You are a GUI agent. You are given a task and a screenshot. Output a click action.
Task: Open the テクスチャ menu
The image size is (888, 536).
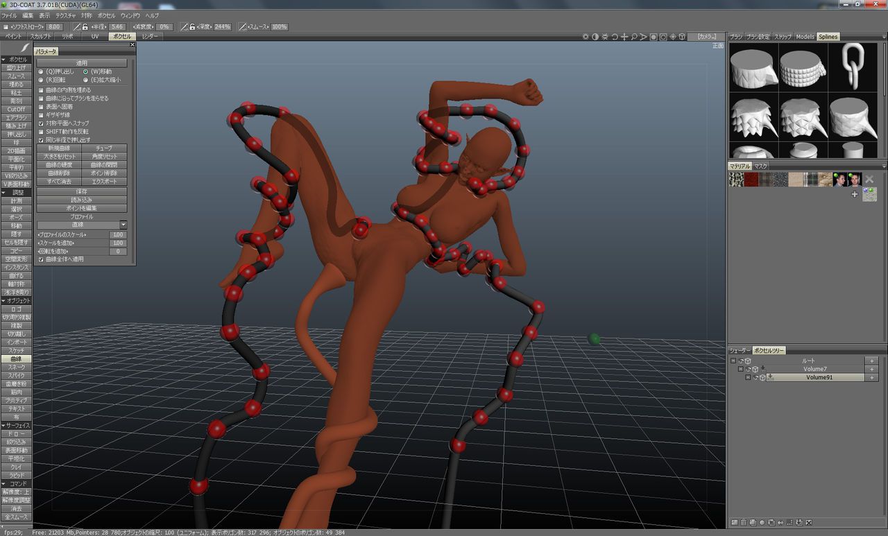[66, 15]
